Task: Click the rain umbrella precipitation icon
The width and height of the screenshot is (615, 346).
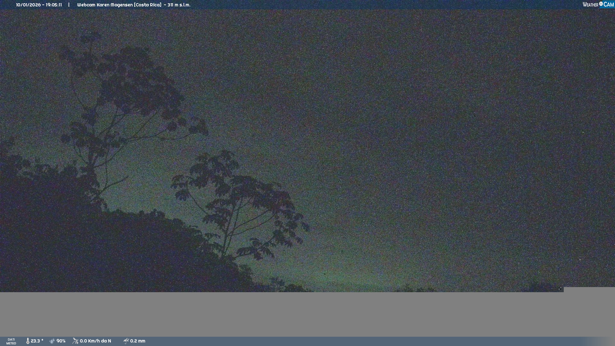Action: [126, 341]
